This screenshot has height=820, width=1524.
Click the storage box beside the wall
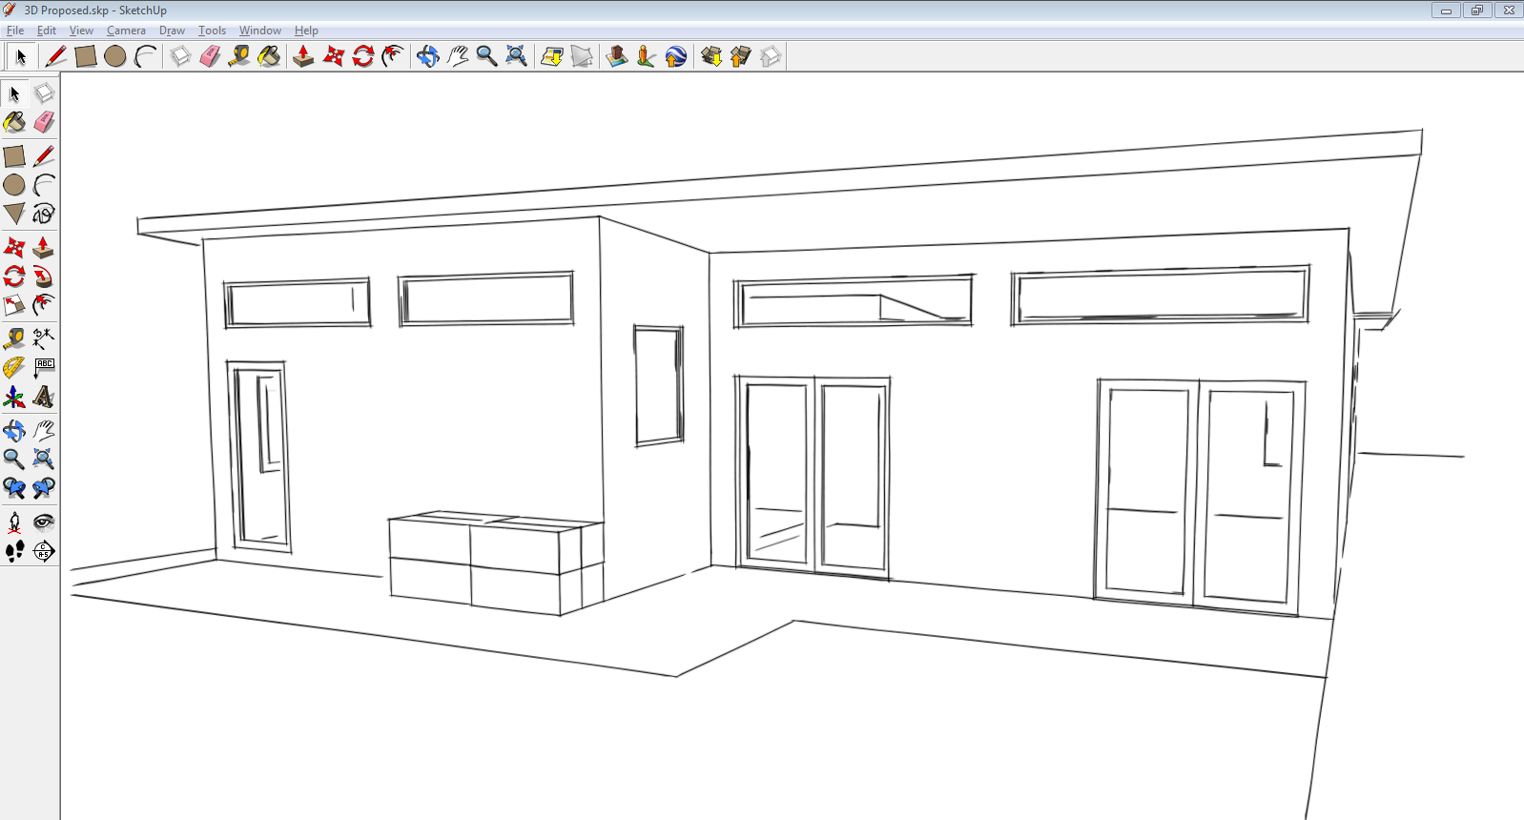(x=496, y=563)
